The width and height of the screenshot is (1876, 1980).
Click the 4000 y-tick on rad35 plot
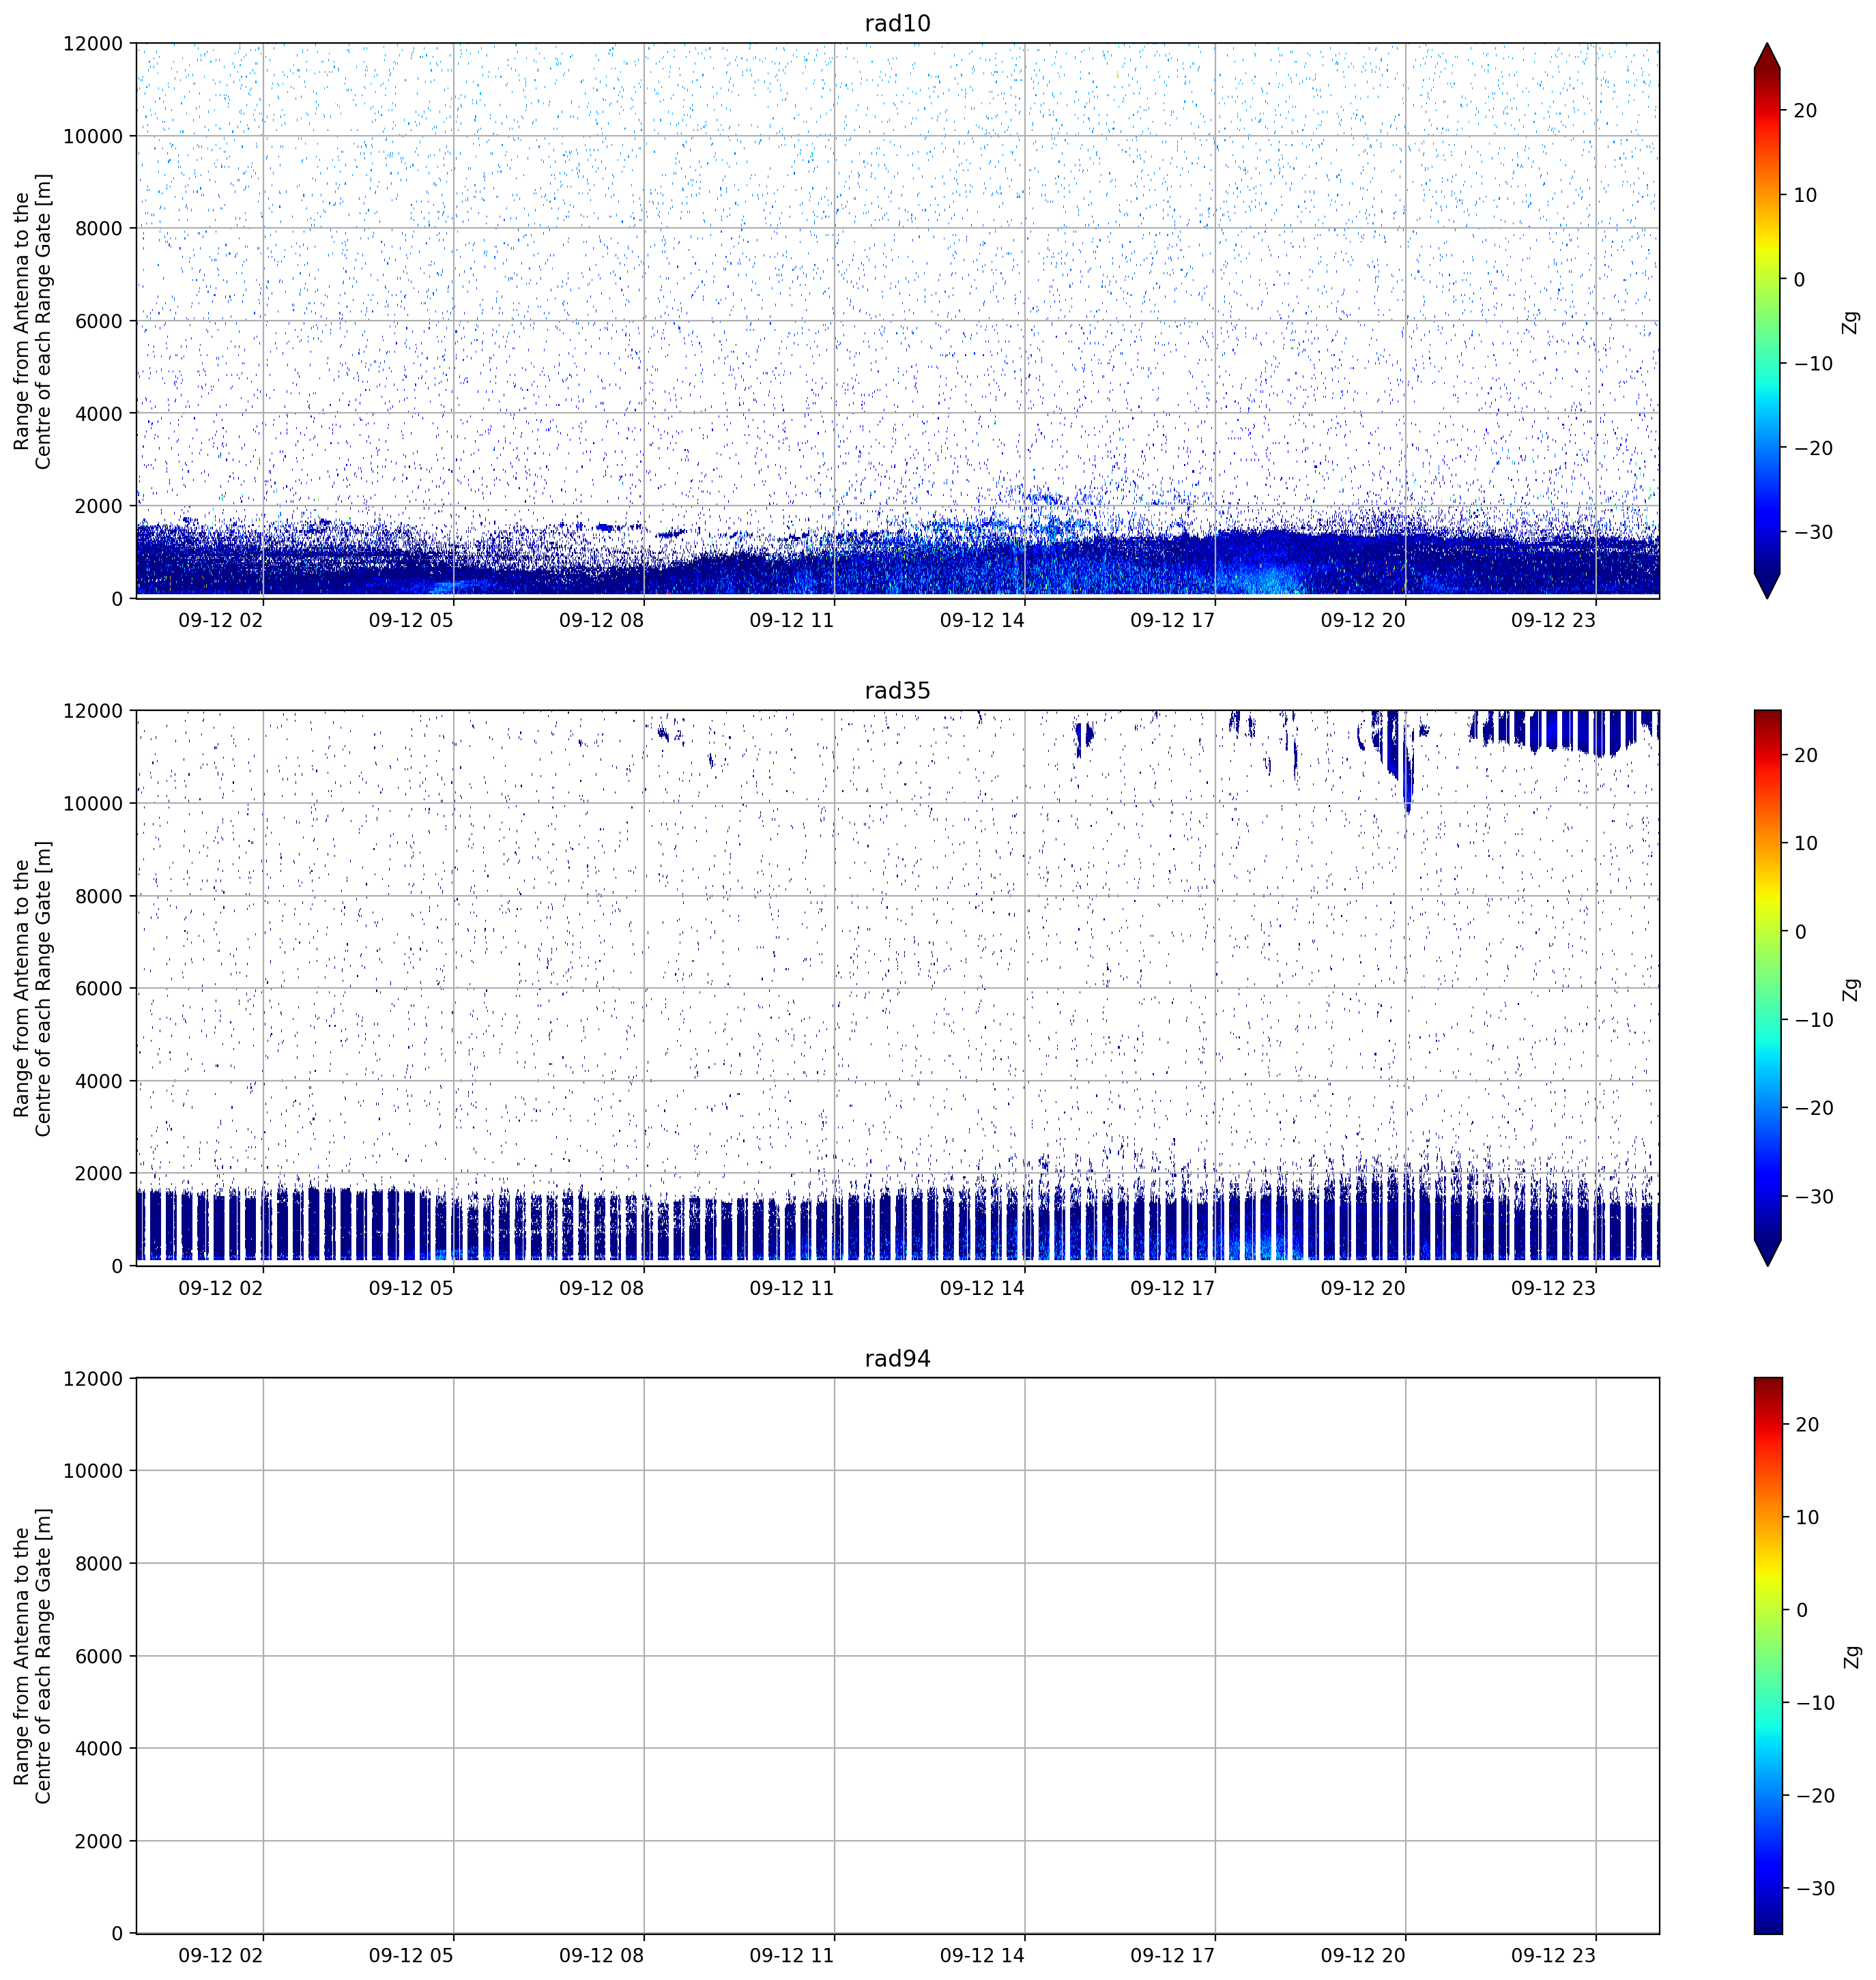(x=99, y=1081)
